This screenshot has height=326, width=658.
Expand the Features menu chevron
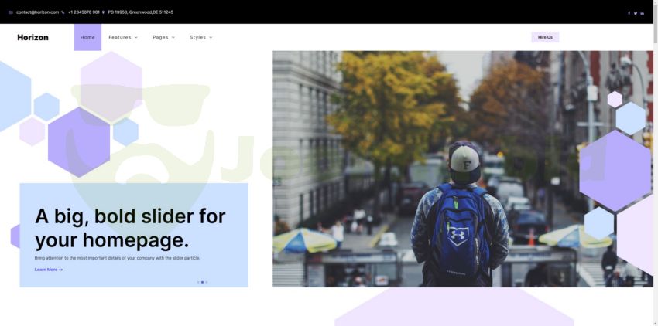(x=136, y=37)
